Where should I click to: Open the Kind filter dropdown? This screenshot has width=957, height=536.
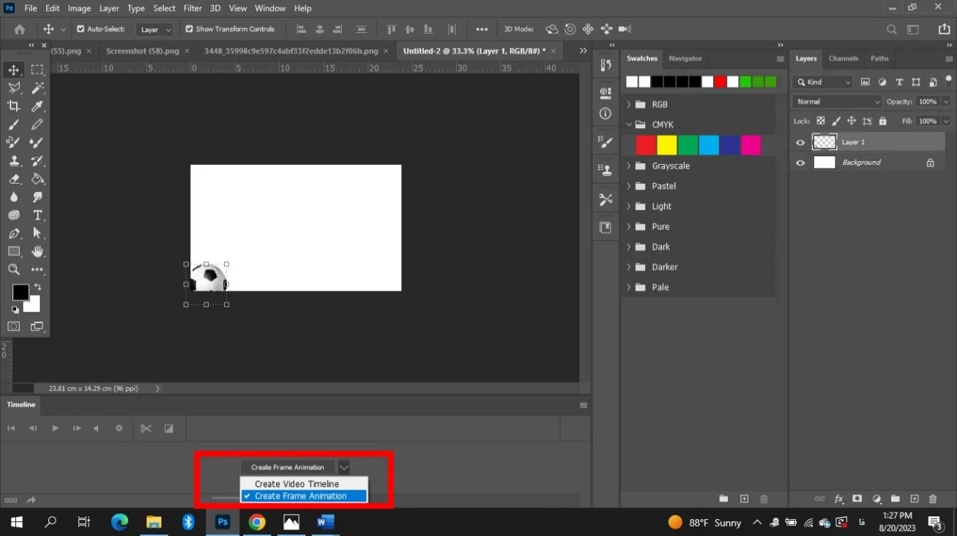pos(824,82)
